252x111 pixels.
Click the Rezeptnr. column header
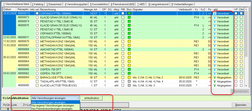[x=23, y=9]
